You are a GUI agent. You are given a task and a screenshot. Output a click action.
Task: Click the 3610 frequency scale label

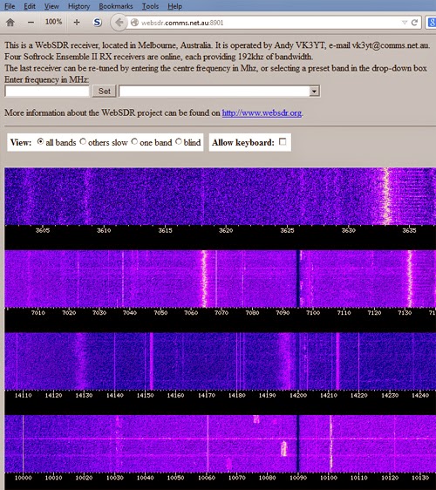[104, 230]
